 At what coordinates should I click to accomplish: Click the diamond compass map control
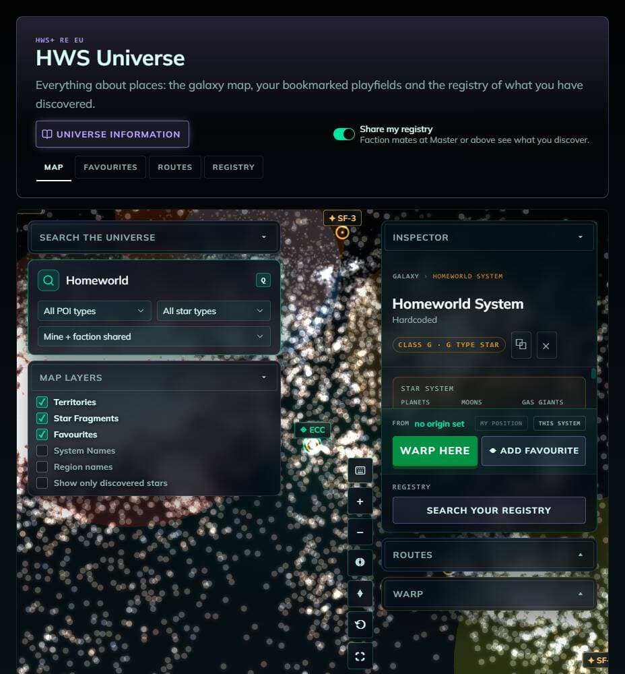[x=360, y=593]
